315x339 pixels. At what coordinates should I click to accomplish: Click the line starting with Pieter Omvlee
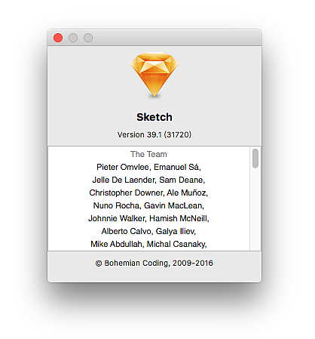148,167
